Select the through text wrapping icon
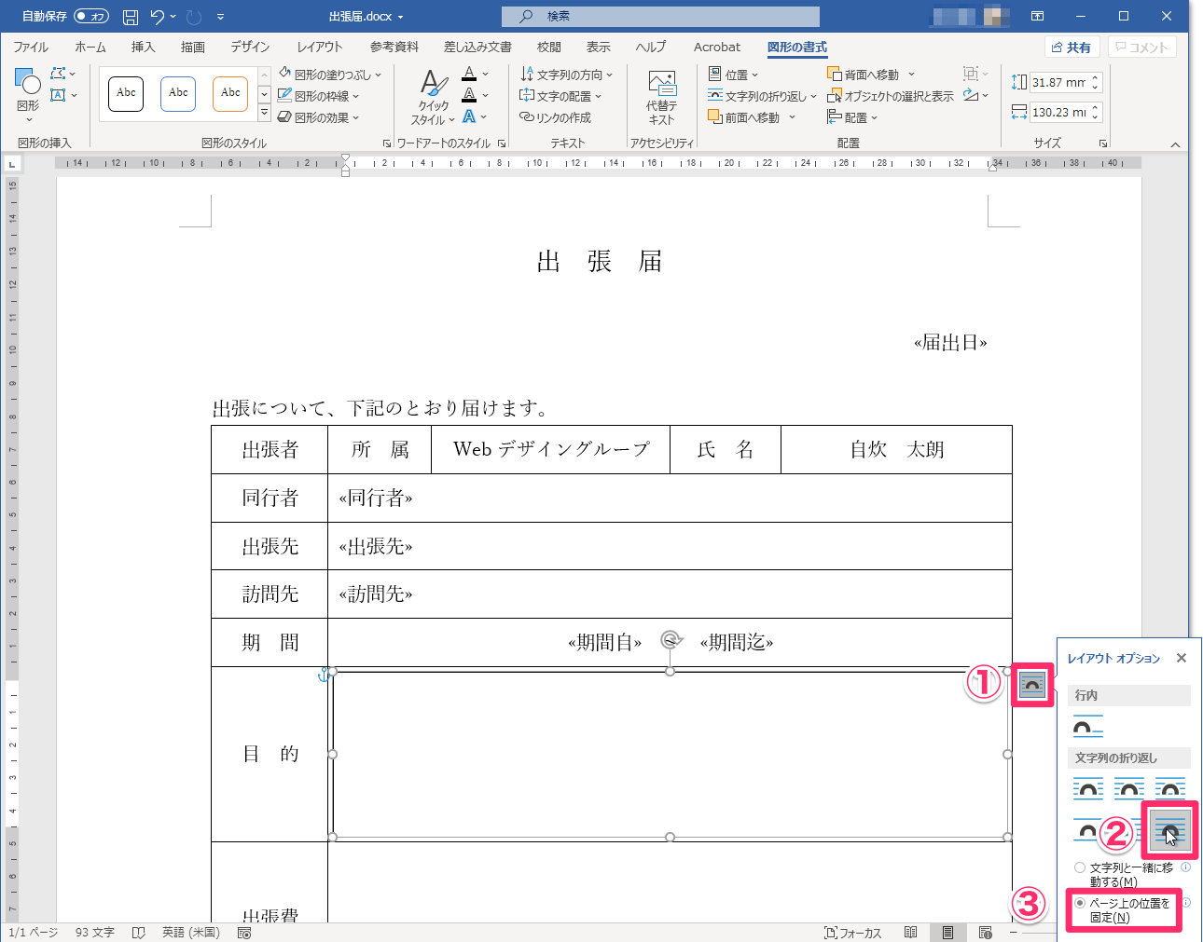The image size is (1203, 942). (1170, 788)
